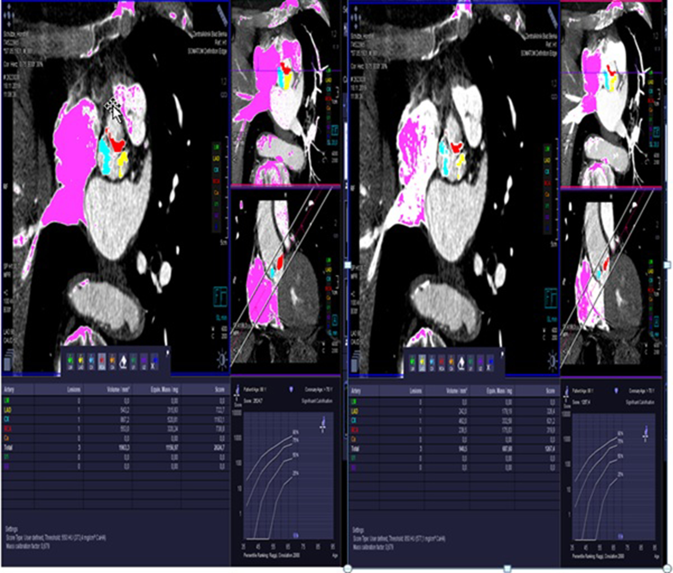
Task: Click Lesions column header in left table
Action: click(59, 389)
